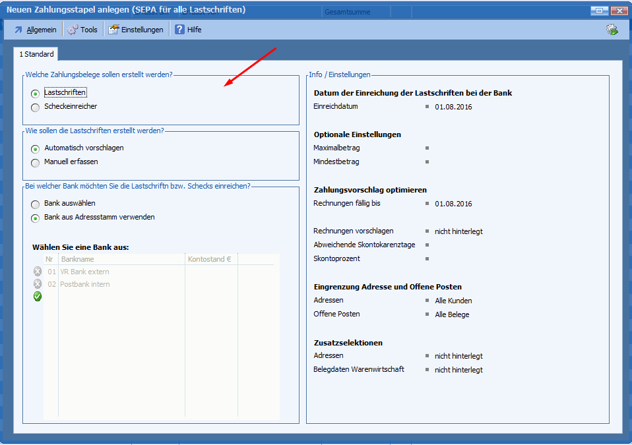Click the green checkmark icon in bank list
This screenshot has width=632, height=445.
38,297
